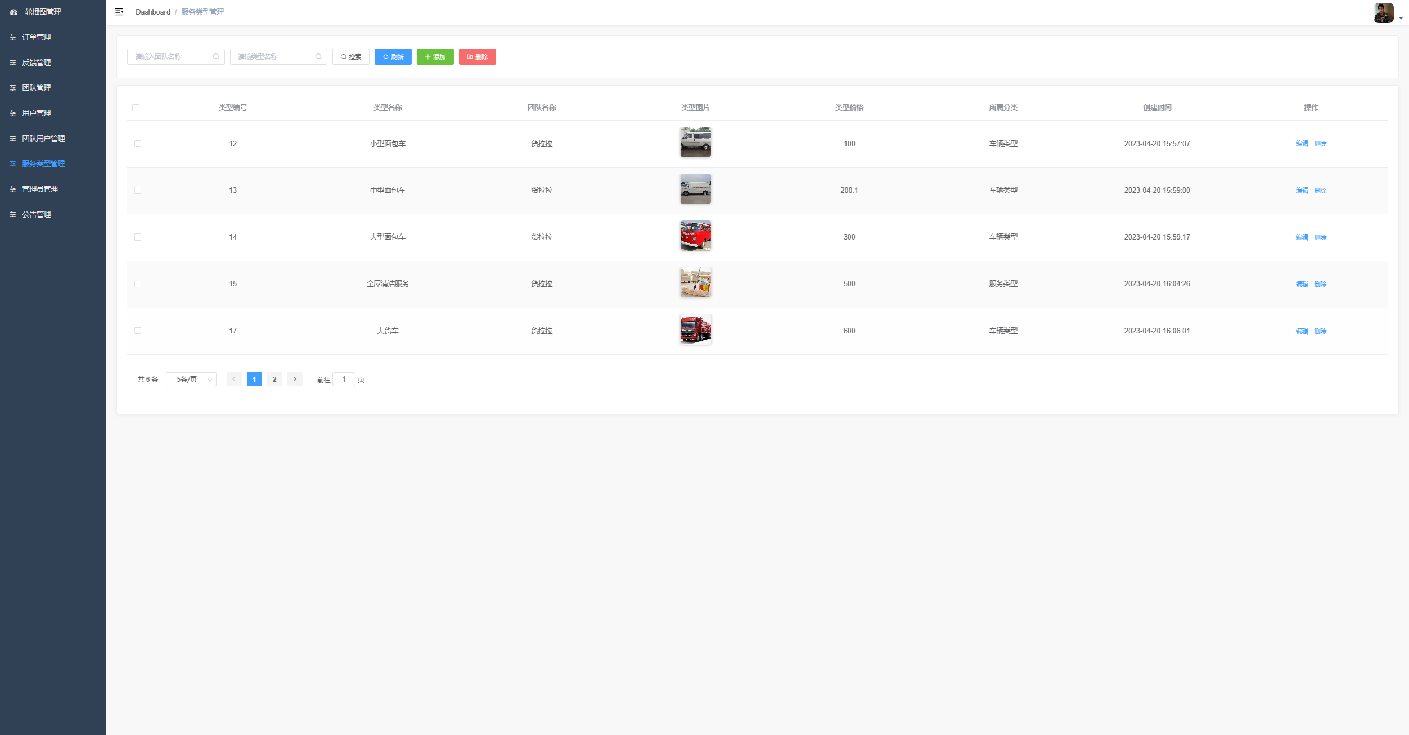This screenshot has width=1409, height=735.
Task: Click search icon inside team name field
Action: tap(216, 57)
